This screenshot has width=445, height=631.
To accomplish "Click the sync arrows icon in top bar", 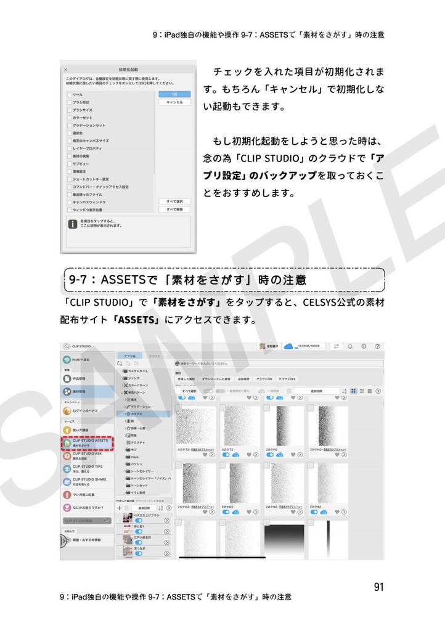I will pyautogui.click(x=337, y=346).
